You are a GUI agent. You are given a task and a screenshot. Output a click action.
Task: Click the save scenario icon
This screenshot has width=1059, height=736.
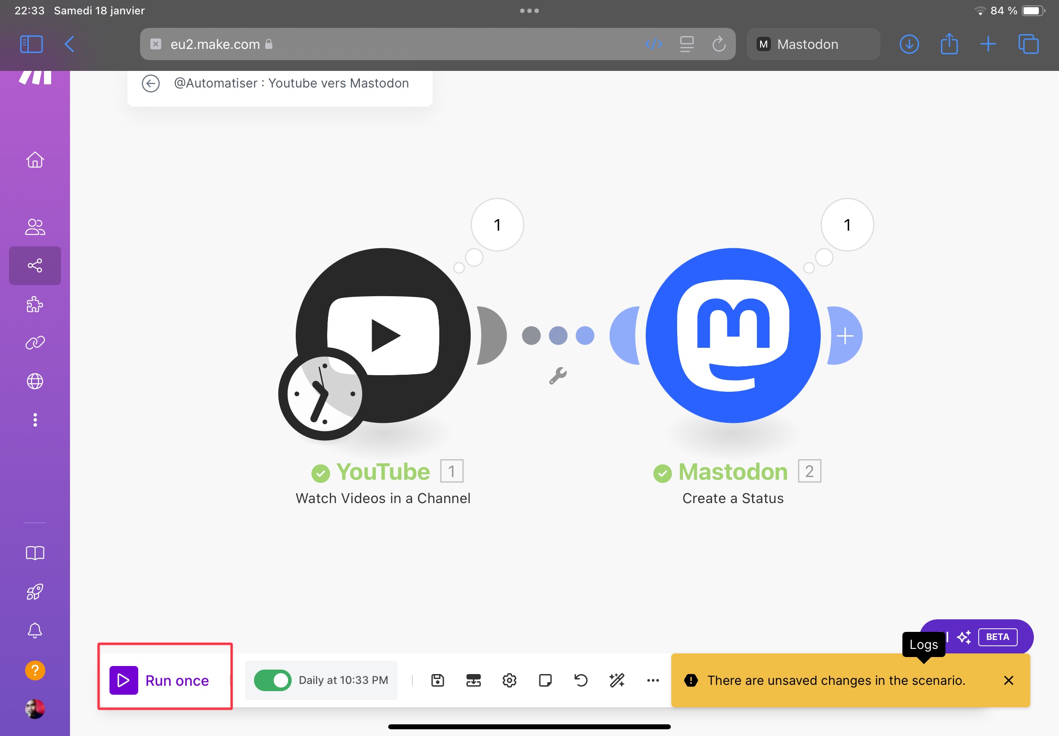[437, 680]
